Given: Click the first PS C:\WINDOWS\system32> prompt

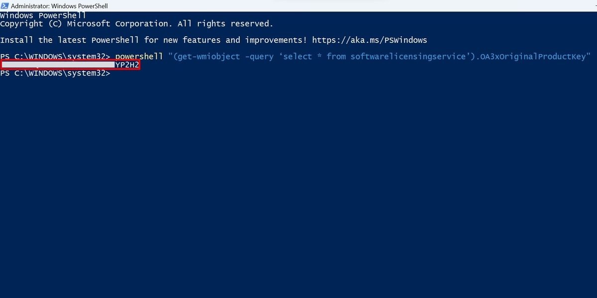Looking at the screenshot, I should click(x=55, y=57).
